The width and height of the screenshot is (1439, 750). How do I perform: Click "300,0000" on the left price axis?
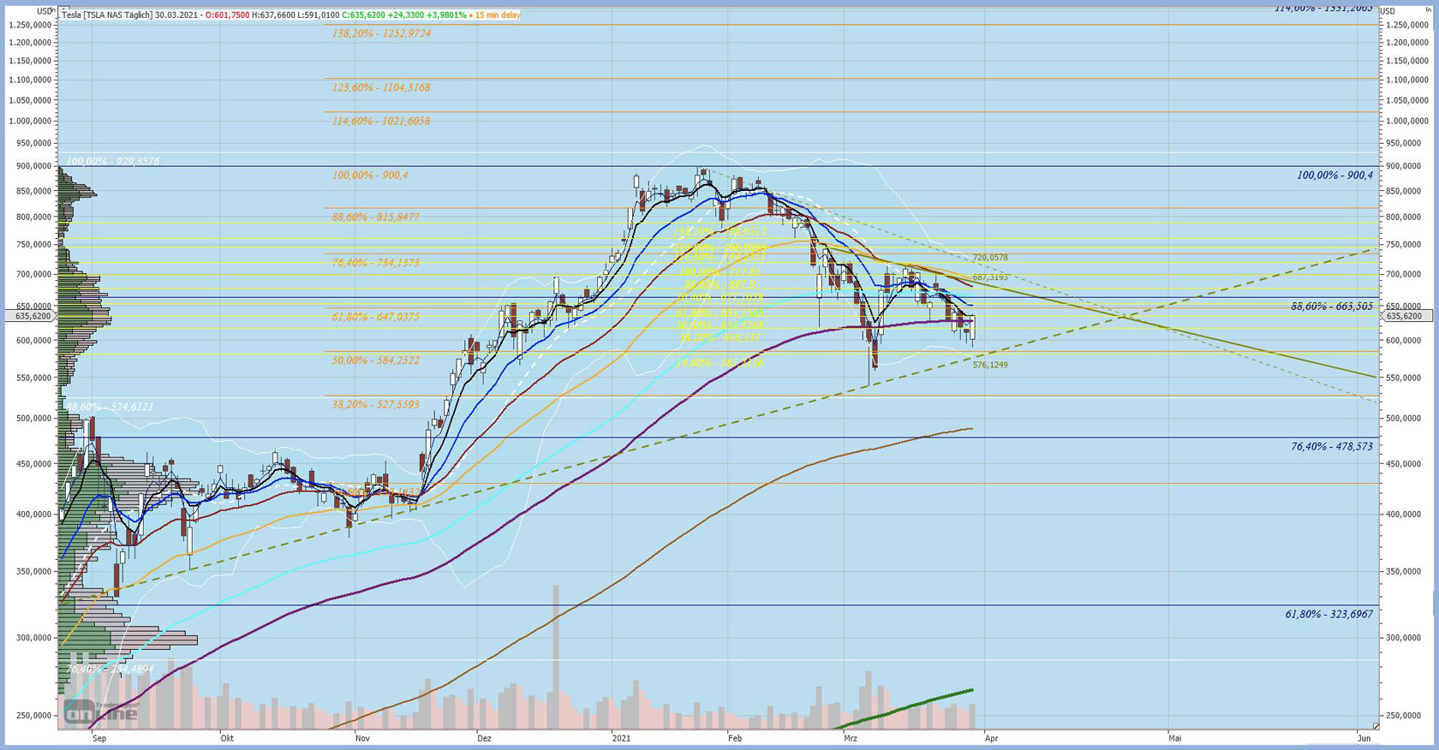[33, 638]
